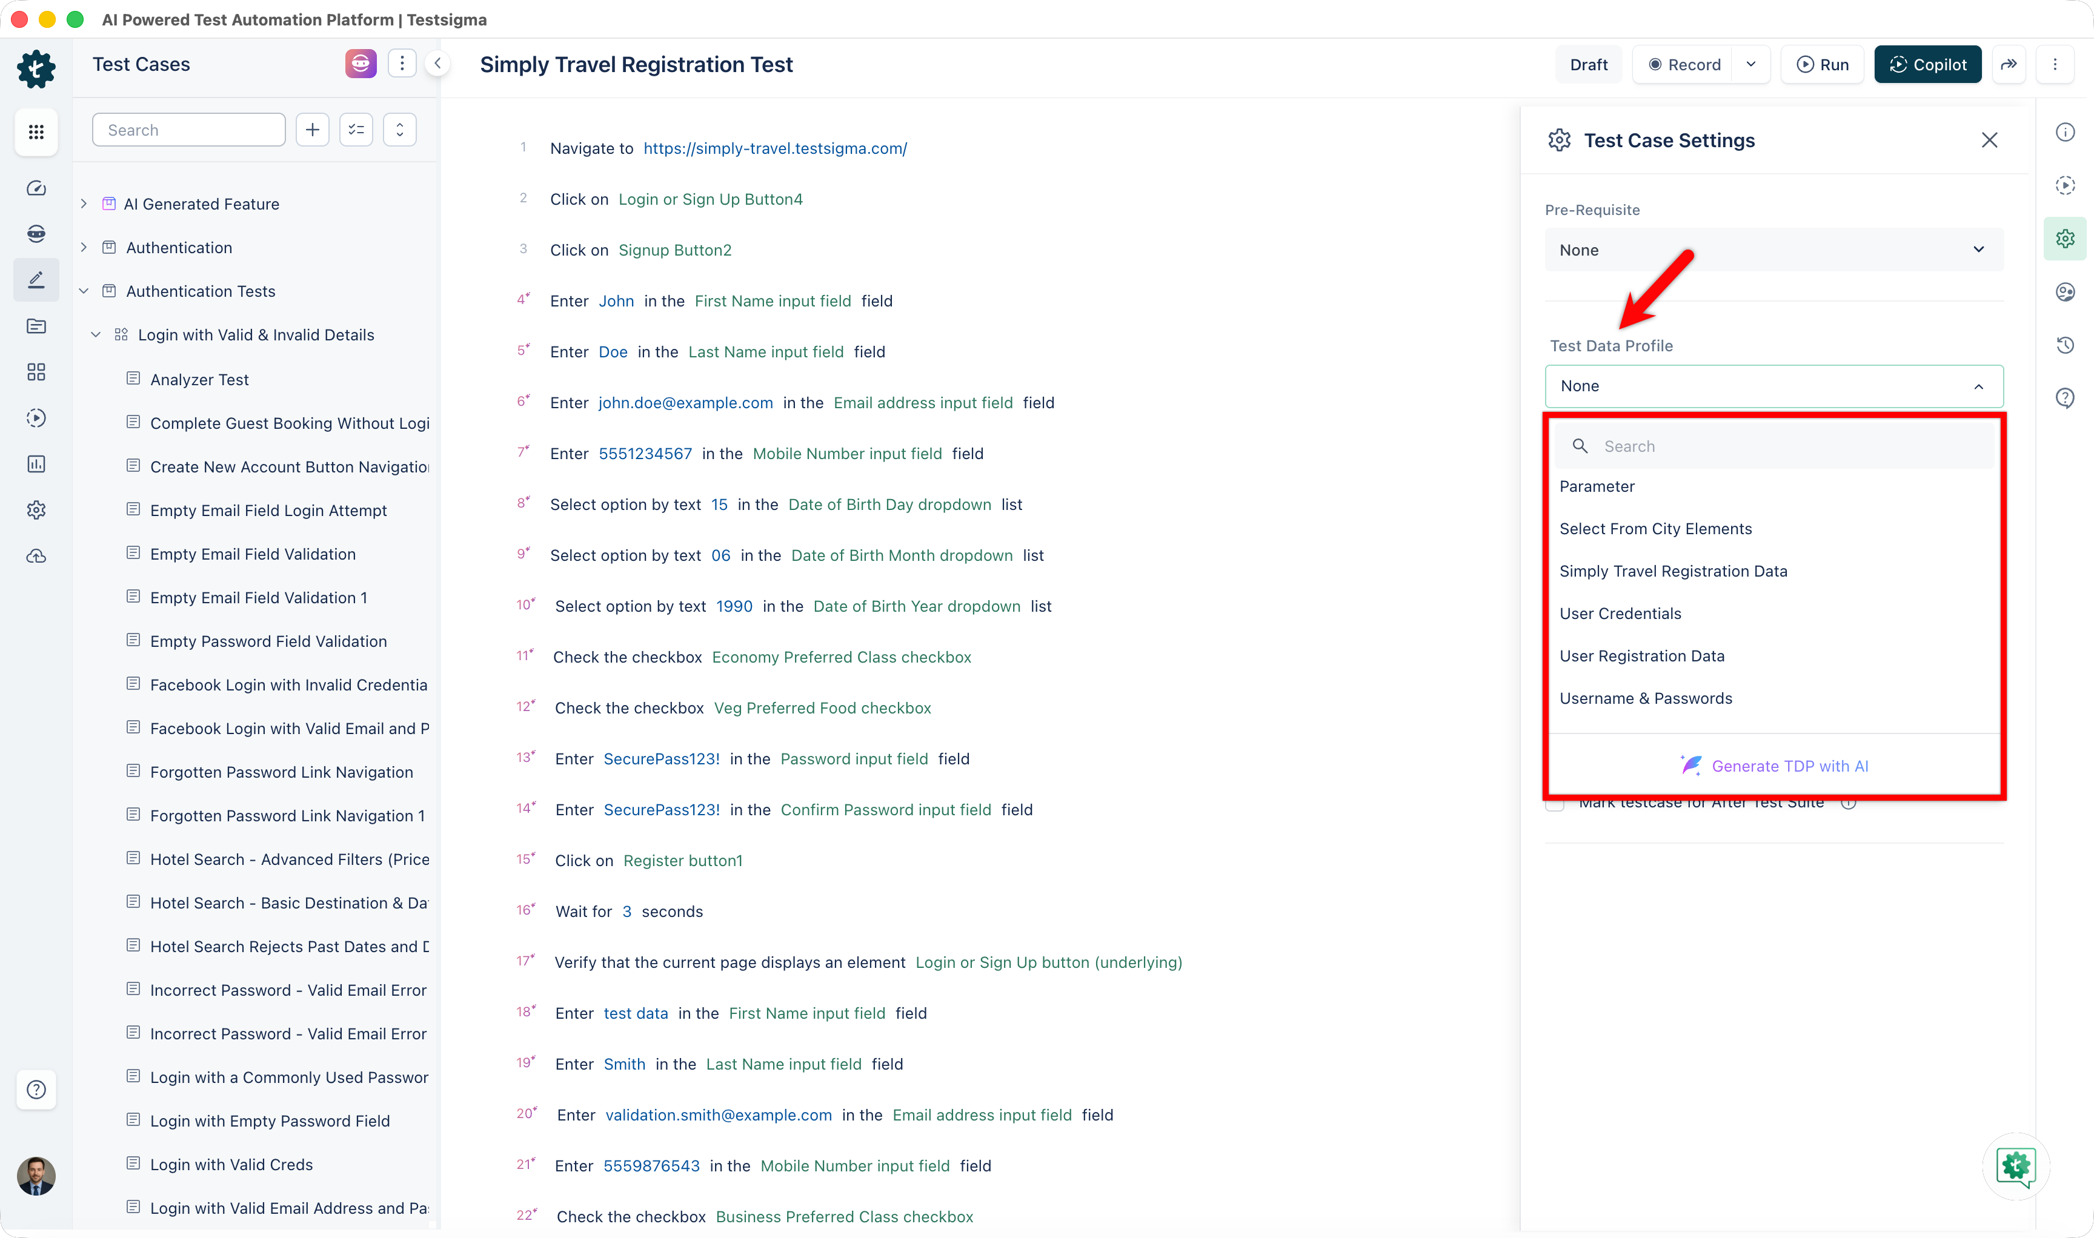Open the help question icon in right rail
The width and height of the screenshot is (2094, 1238).
(x=2066, y=399)
